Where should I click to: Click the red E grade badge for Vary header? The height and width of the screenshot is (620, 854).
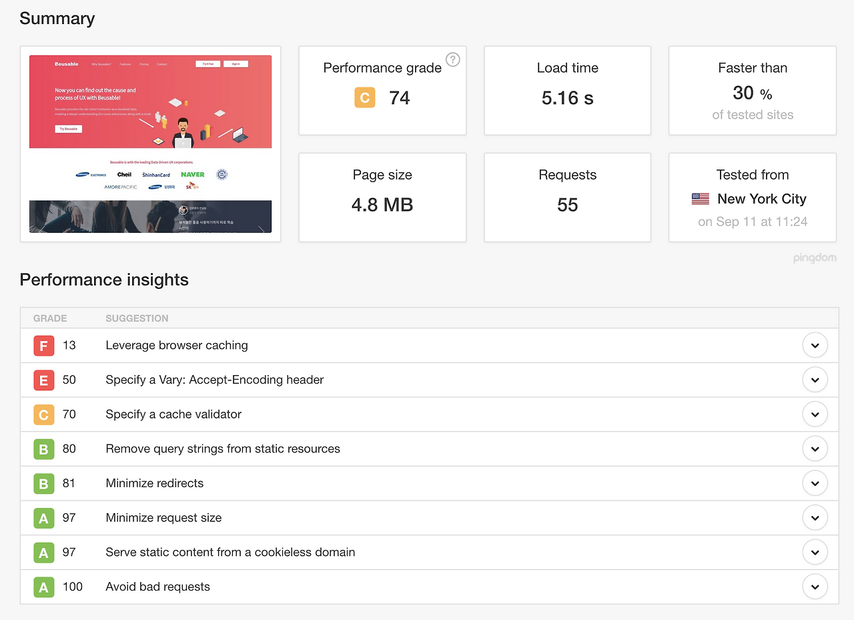pyautogui.click(x=43, y=380)
